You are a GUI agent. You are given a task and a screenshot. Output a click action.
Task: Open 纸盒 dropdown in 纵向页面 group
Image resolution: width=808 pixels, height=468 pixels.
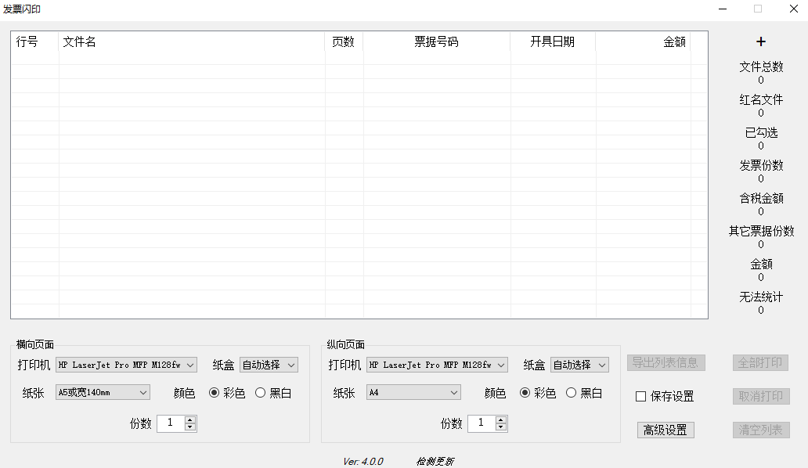click(x=579, y=365)
